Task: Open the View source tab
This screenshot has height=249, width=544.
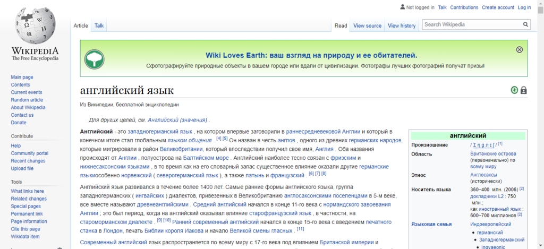Action: click(x=367, y=25)
